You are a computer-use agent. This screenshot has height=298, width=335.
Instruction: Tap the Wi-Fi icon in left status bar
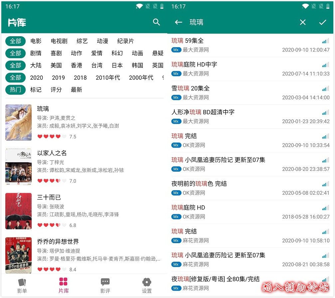(x=139, y=6)
